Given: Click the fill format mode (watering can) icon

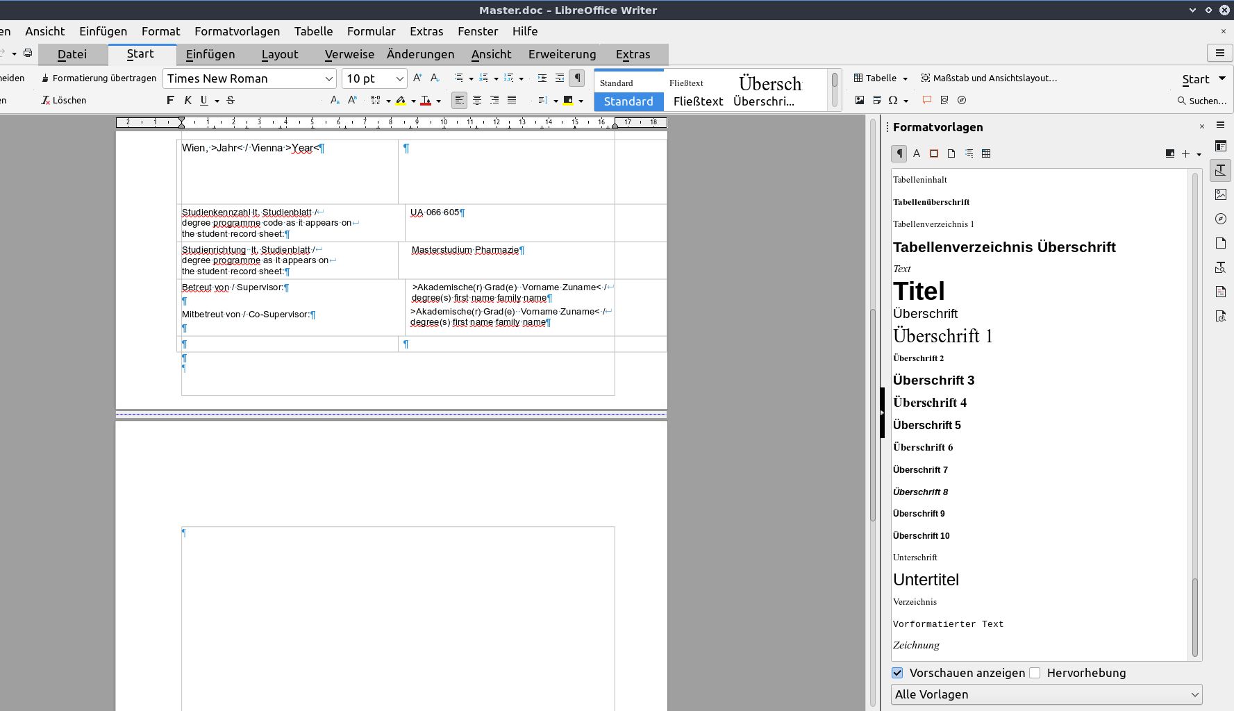Looking at the screenshot, I should (1170, 153).
